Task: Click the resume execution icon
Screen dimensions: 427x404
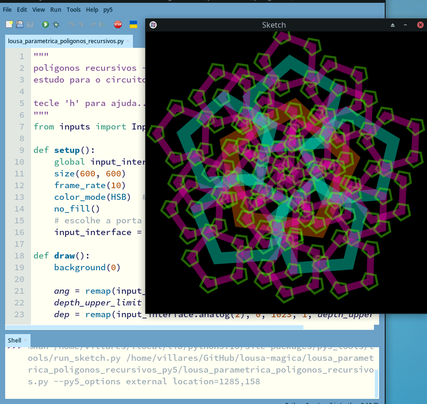Action: click(x=102, y=24)
